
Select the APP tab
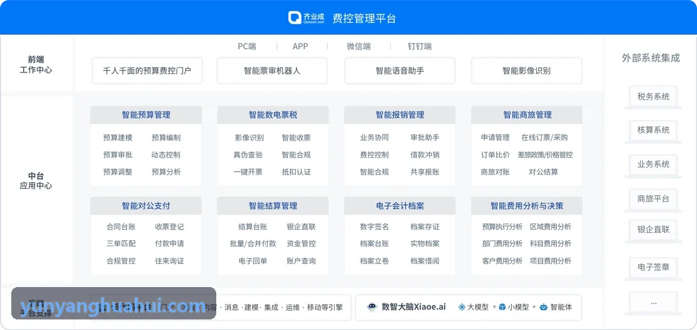(300, 46)
